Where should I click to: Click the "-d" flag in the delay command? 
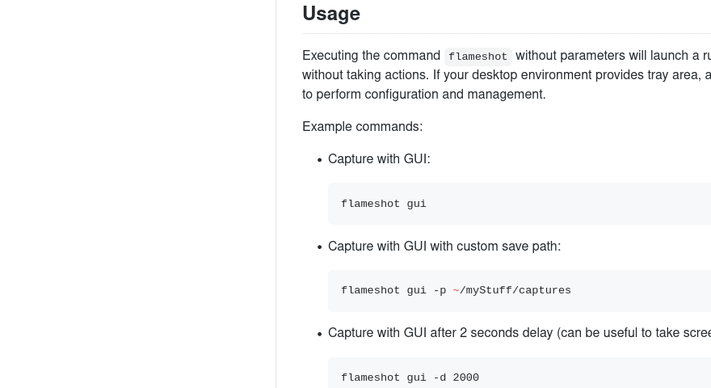tap(440, 377)
